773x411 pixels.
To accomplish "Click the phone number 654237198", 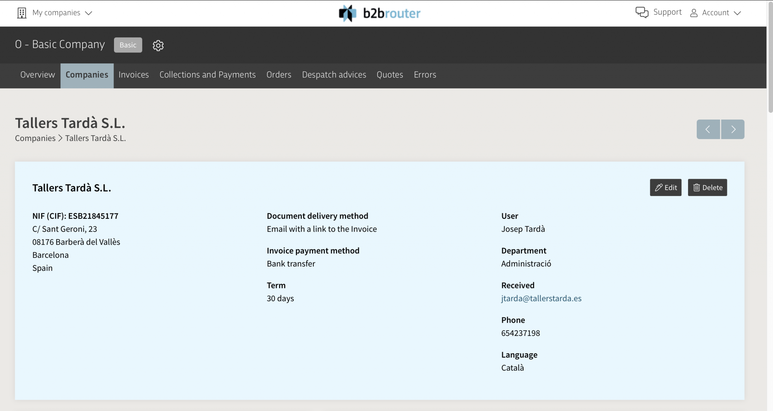I will (x=520, y=333).
